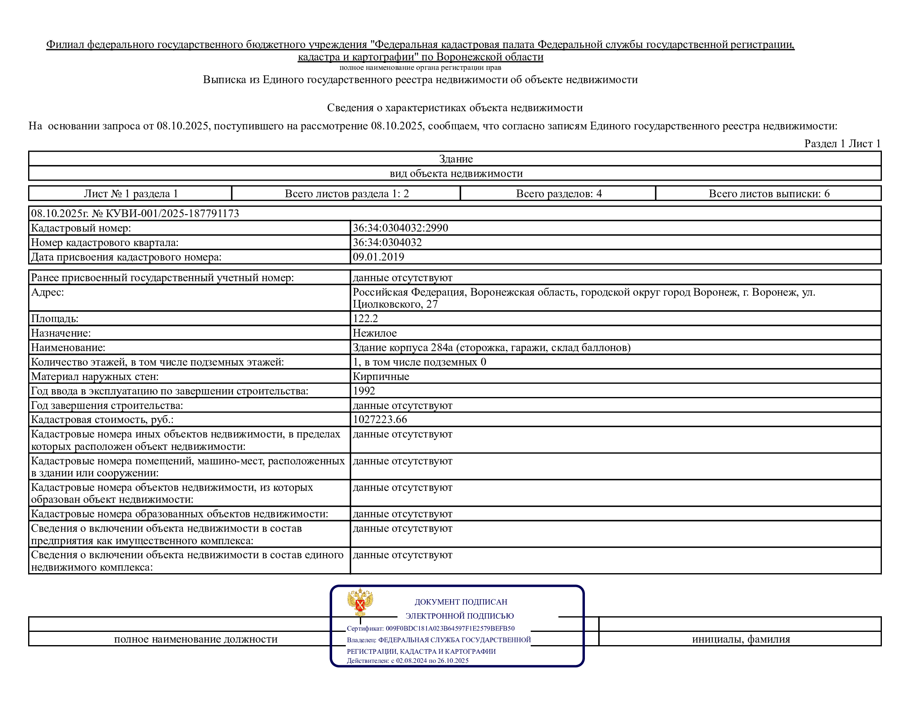Viewport: 910px width, 703px height.
Task: Click the 'Всего листов выписки: 6' cell
Action: [x=769, y=194]
